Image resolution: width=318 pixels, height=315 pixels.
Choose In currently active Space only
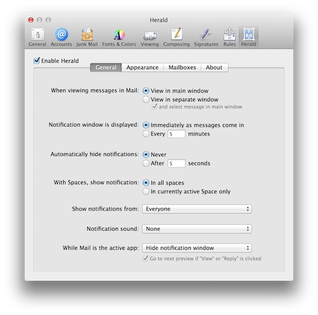146,192
